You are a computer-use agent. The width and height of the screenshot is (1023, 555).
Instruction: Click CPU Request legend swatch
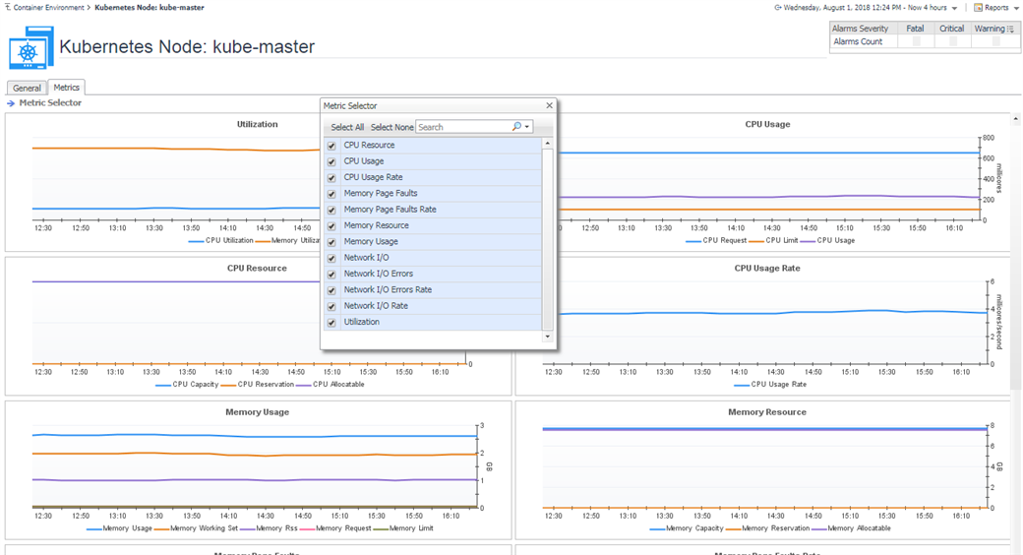[x=692, y=241]
